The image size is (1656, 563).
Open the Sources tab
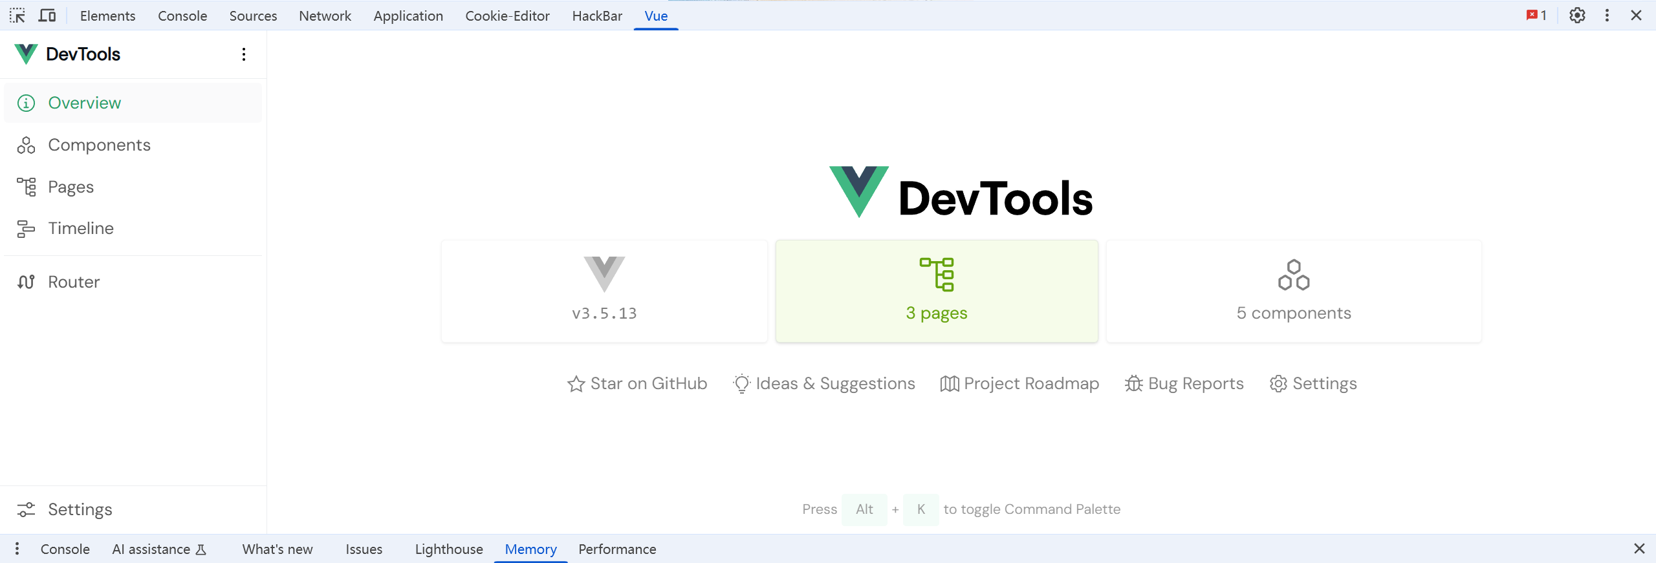[253, 16]
